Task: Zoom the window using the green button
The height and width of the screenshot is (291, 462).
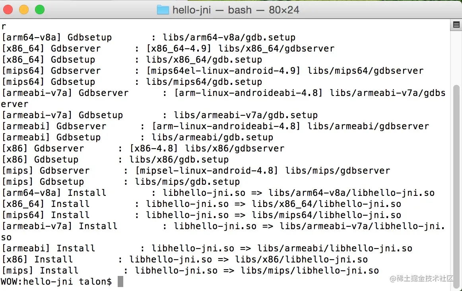Action: (40, 10)
